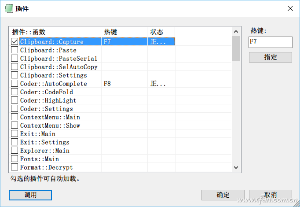Image resolution: width=300 pixels, height=207 pixels.
Task: Click the scrollbar up arrow
Action: click(236, 32)
